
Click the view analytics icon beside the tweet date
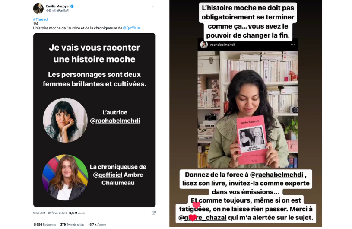[x=154, y=213]
